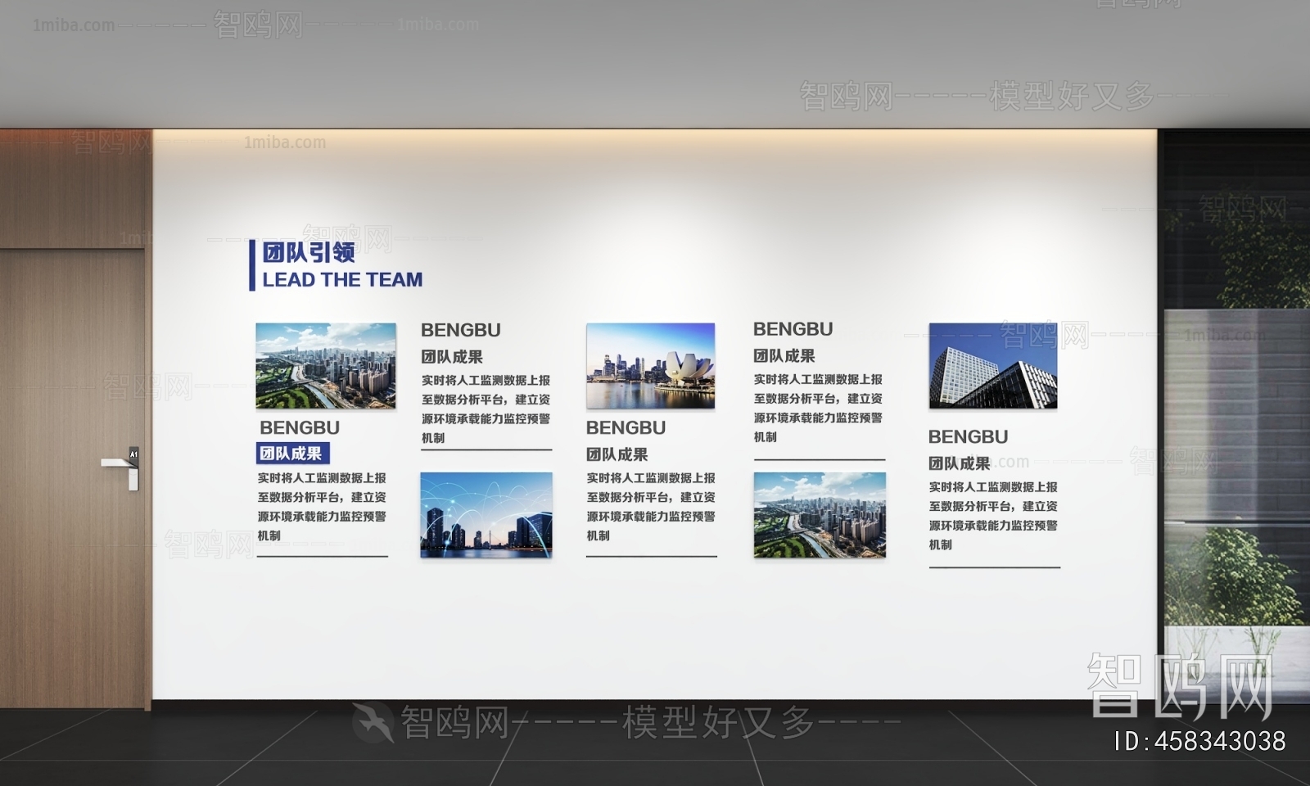
Task: Click the top-left aerial city photo
Action: (325, 366)
